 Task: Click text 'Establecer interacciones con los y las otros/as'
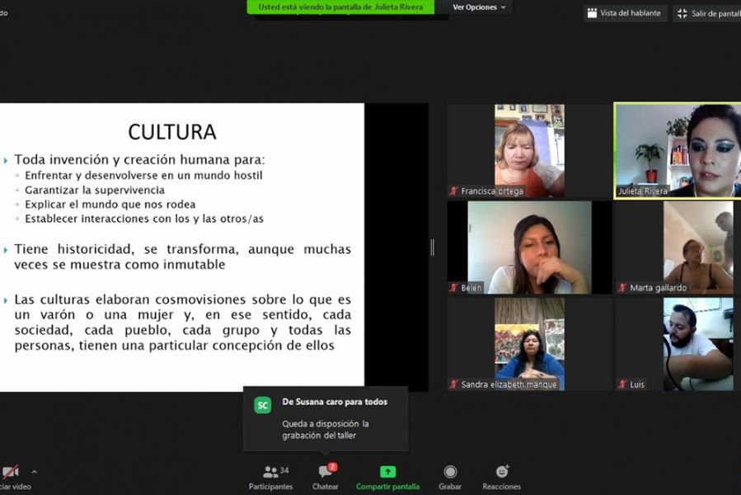pyautogui.click(x=144, y=219)
